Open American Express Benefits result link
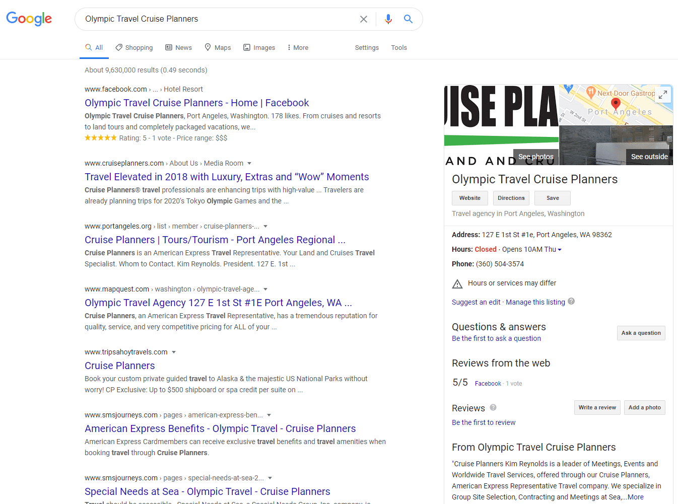Screen dimensions: 678x504 (220, 428)
